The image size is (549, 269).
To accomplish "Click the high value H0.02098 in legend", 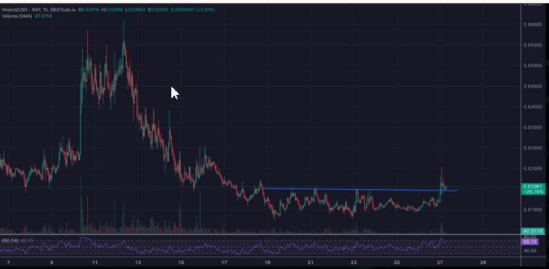I will (112, 10).
